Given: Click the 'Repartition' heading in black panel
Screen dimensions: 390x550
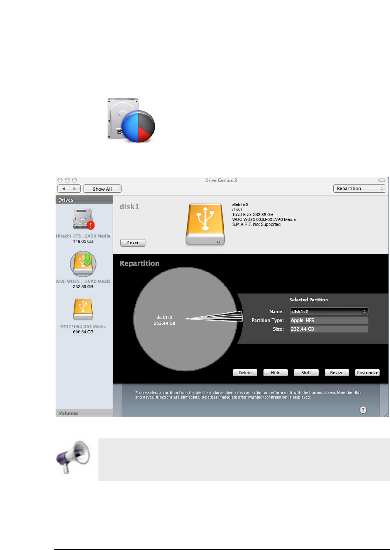Looking at the screenshot, I should [139, 263].
